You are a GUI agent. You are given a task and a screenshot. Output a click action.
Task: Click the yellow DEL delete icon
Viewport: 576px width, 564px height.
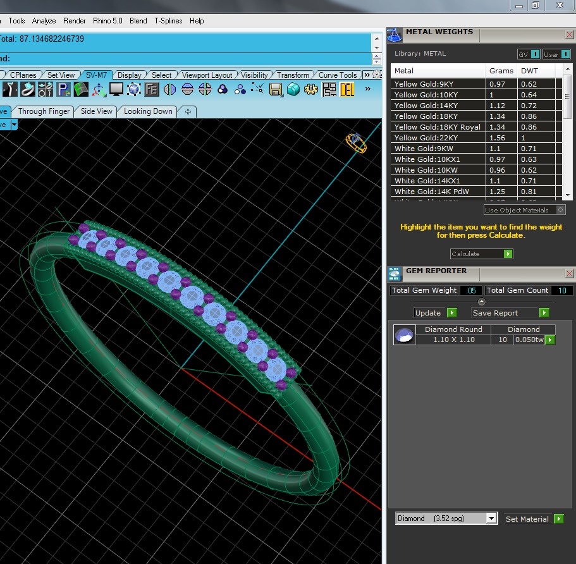pyautogui.click(x=346, y=89)
